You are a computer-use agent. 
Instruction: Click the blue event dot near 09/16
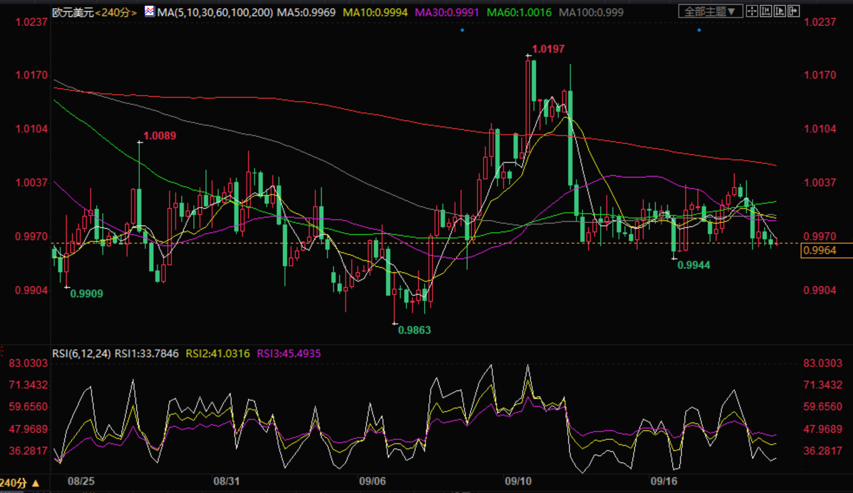[699, 30]
